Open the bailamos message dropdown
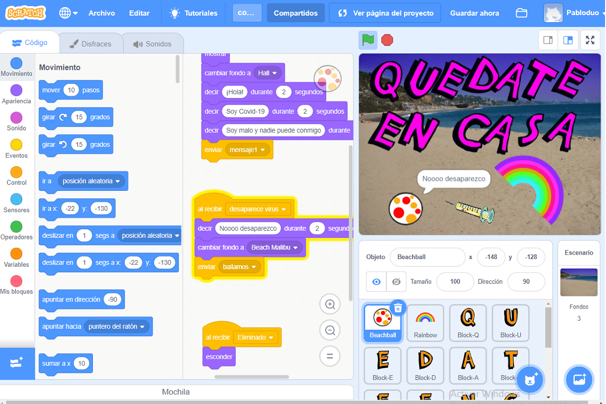The image size is (606, 404). (239, 266)
